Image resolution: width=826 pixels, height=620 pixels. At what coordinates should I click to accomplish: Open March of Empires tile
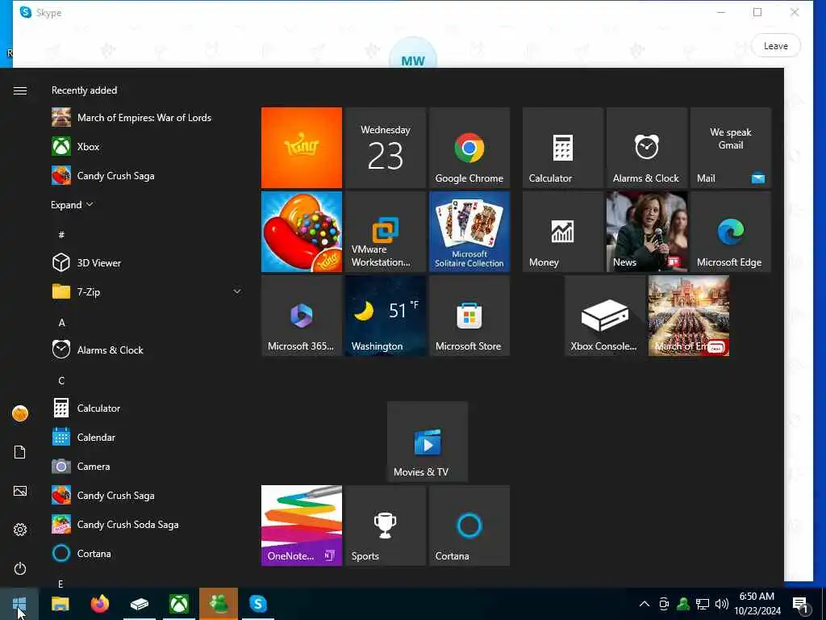[689, 316]
